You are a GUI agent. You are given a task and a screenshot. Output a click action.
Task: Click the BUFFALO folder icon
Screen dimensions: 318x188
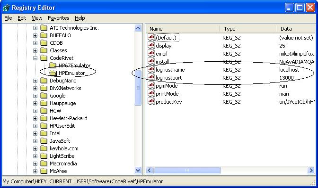[44, 35]
